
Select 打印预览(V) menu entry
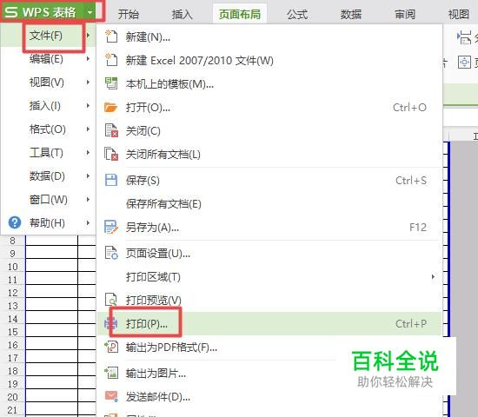[269, 301]
